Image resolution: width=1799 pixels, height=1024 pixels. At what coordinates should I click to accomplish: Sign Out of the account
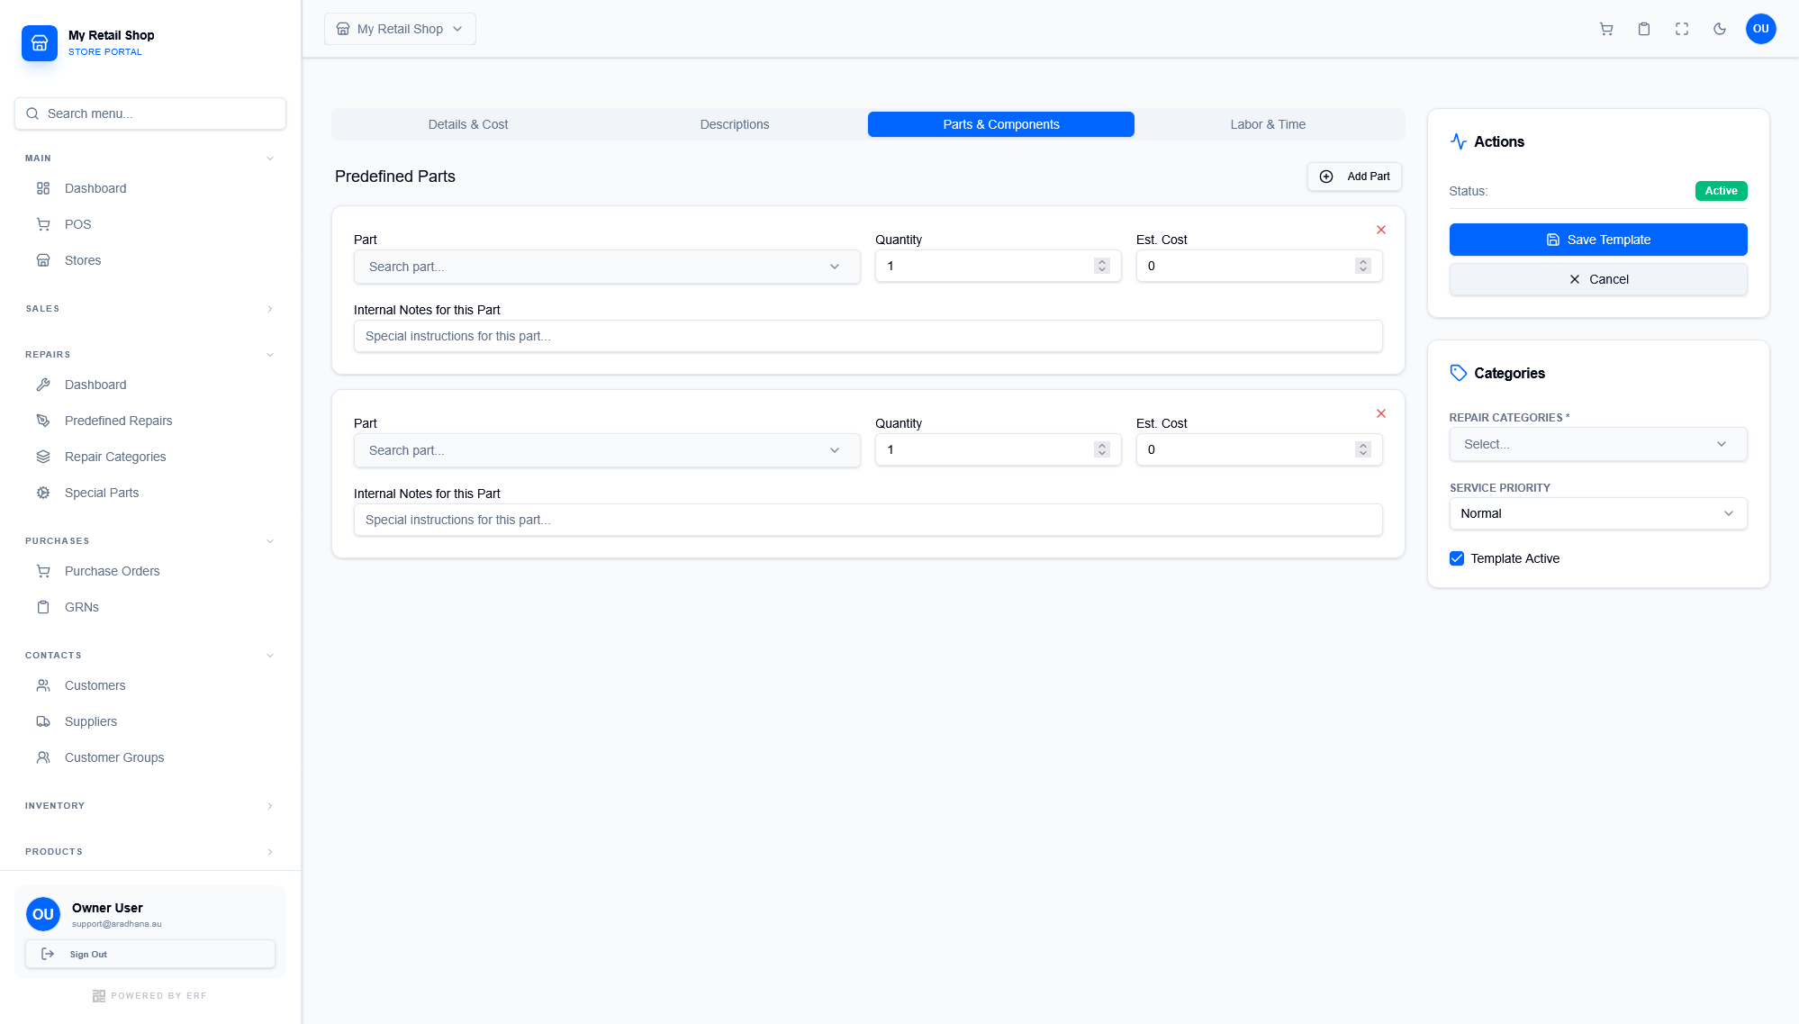[x=150, y=954]
